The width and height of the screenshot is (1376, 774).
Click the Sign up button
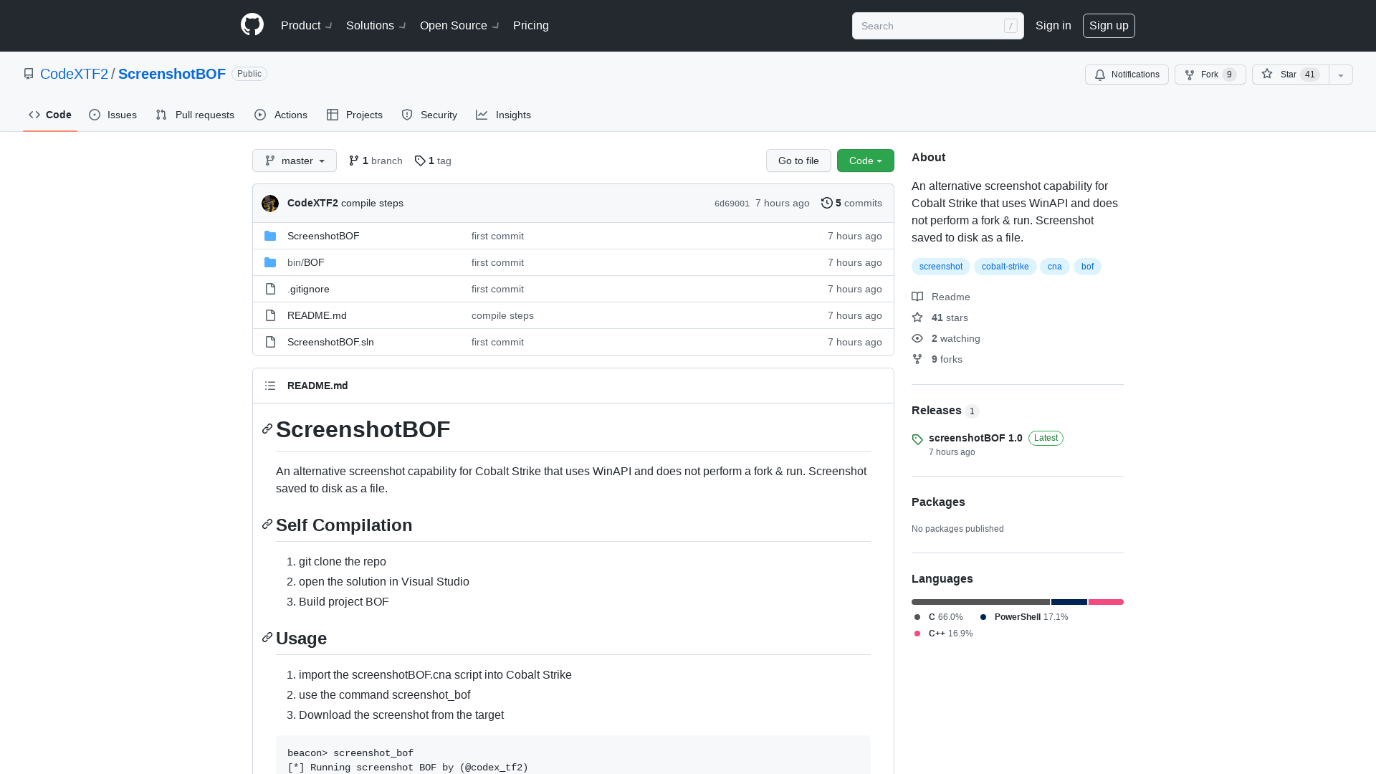(1109, 25)
